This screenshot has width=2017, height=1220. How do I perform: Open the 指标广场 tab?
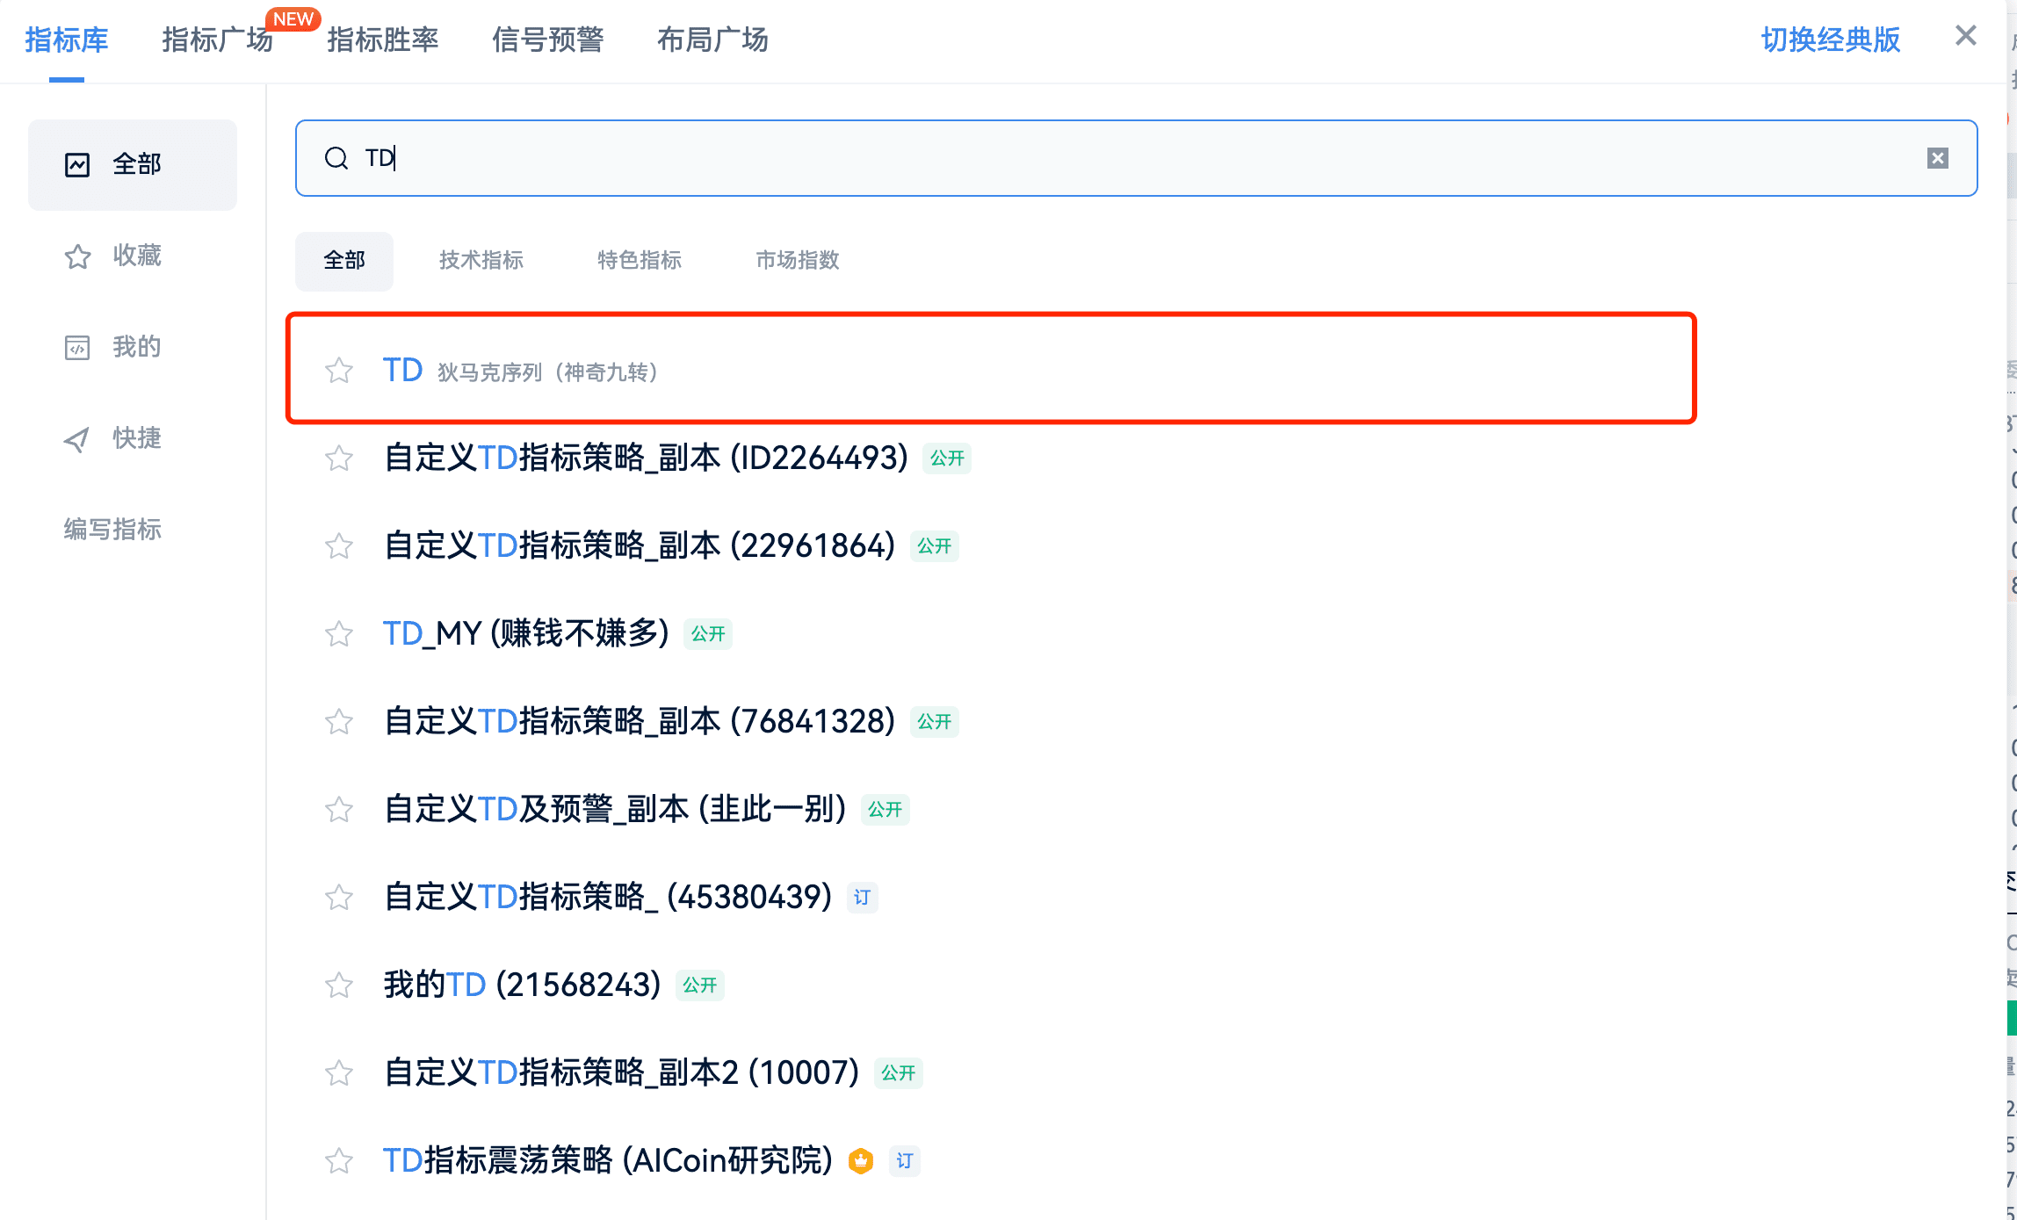click(x=217, y=40)
